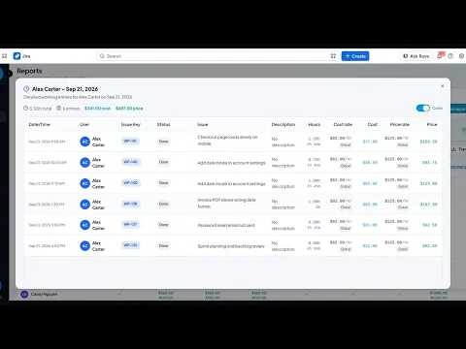Select the Done status in WP-136 row
The width and height of the screenshot is (466, 349).
pyautogui.click(x=163, y=245)
